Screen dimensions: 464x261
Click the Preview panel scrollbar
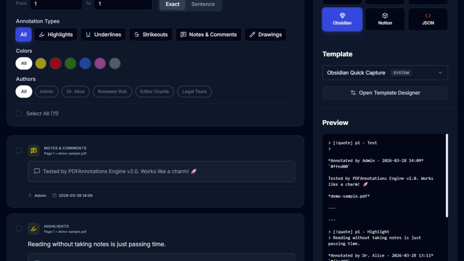pyautogui.click(x=447, y=176)
